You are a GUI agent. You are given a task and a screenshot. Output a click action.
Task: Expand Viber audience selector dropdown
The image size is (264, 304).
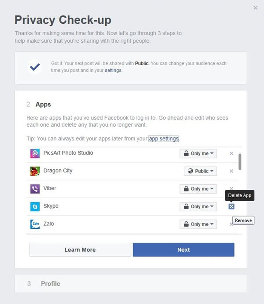198,189
